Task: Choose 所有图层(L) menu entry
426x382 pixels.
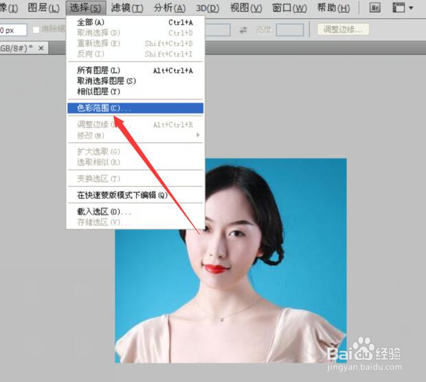Action: coord(135,70)
